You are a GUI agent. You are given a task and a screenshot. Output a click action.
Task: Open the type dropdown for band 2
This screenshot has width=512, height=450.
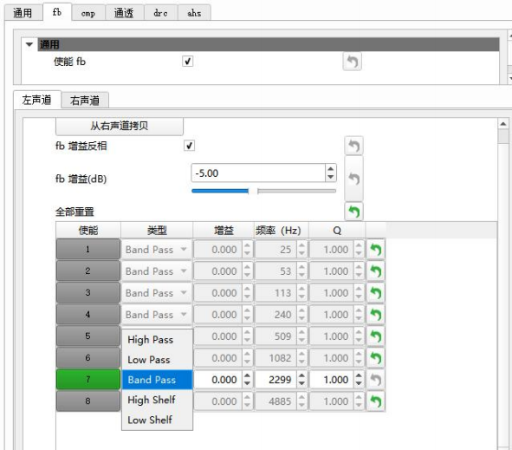coord(157,271)
